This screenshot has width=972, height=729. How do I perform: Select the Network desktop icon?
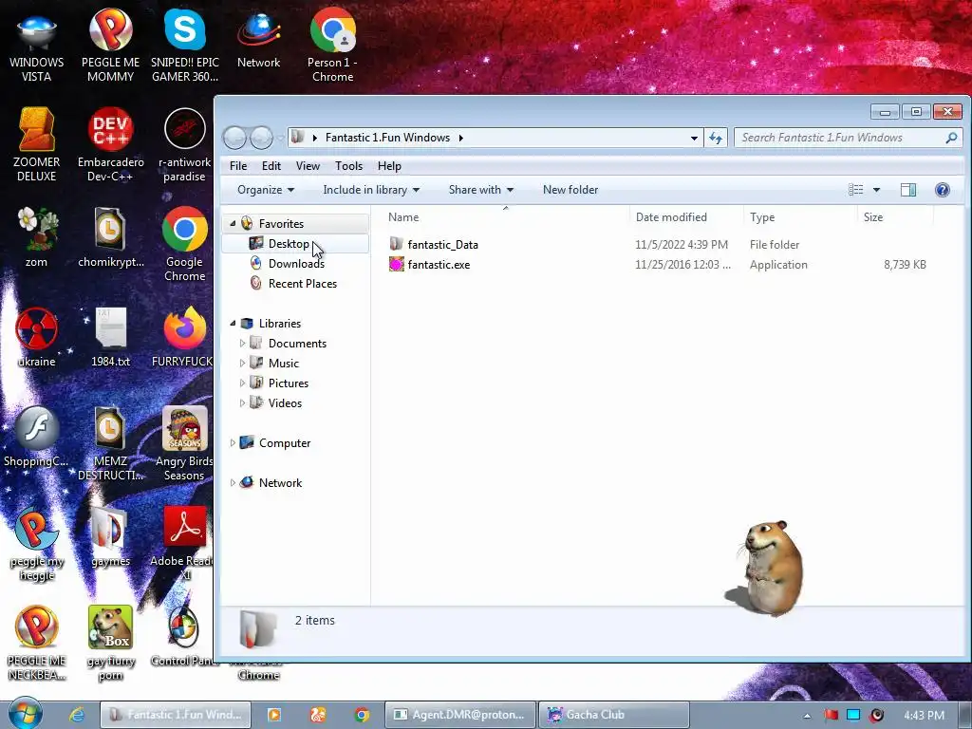coord(258,38)
